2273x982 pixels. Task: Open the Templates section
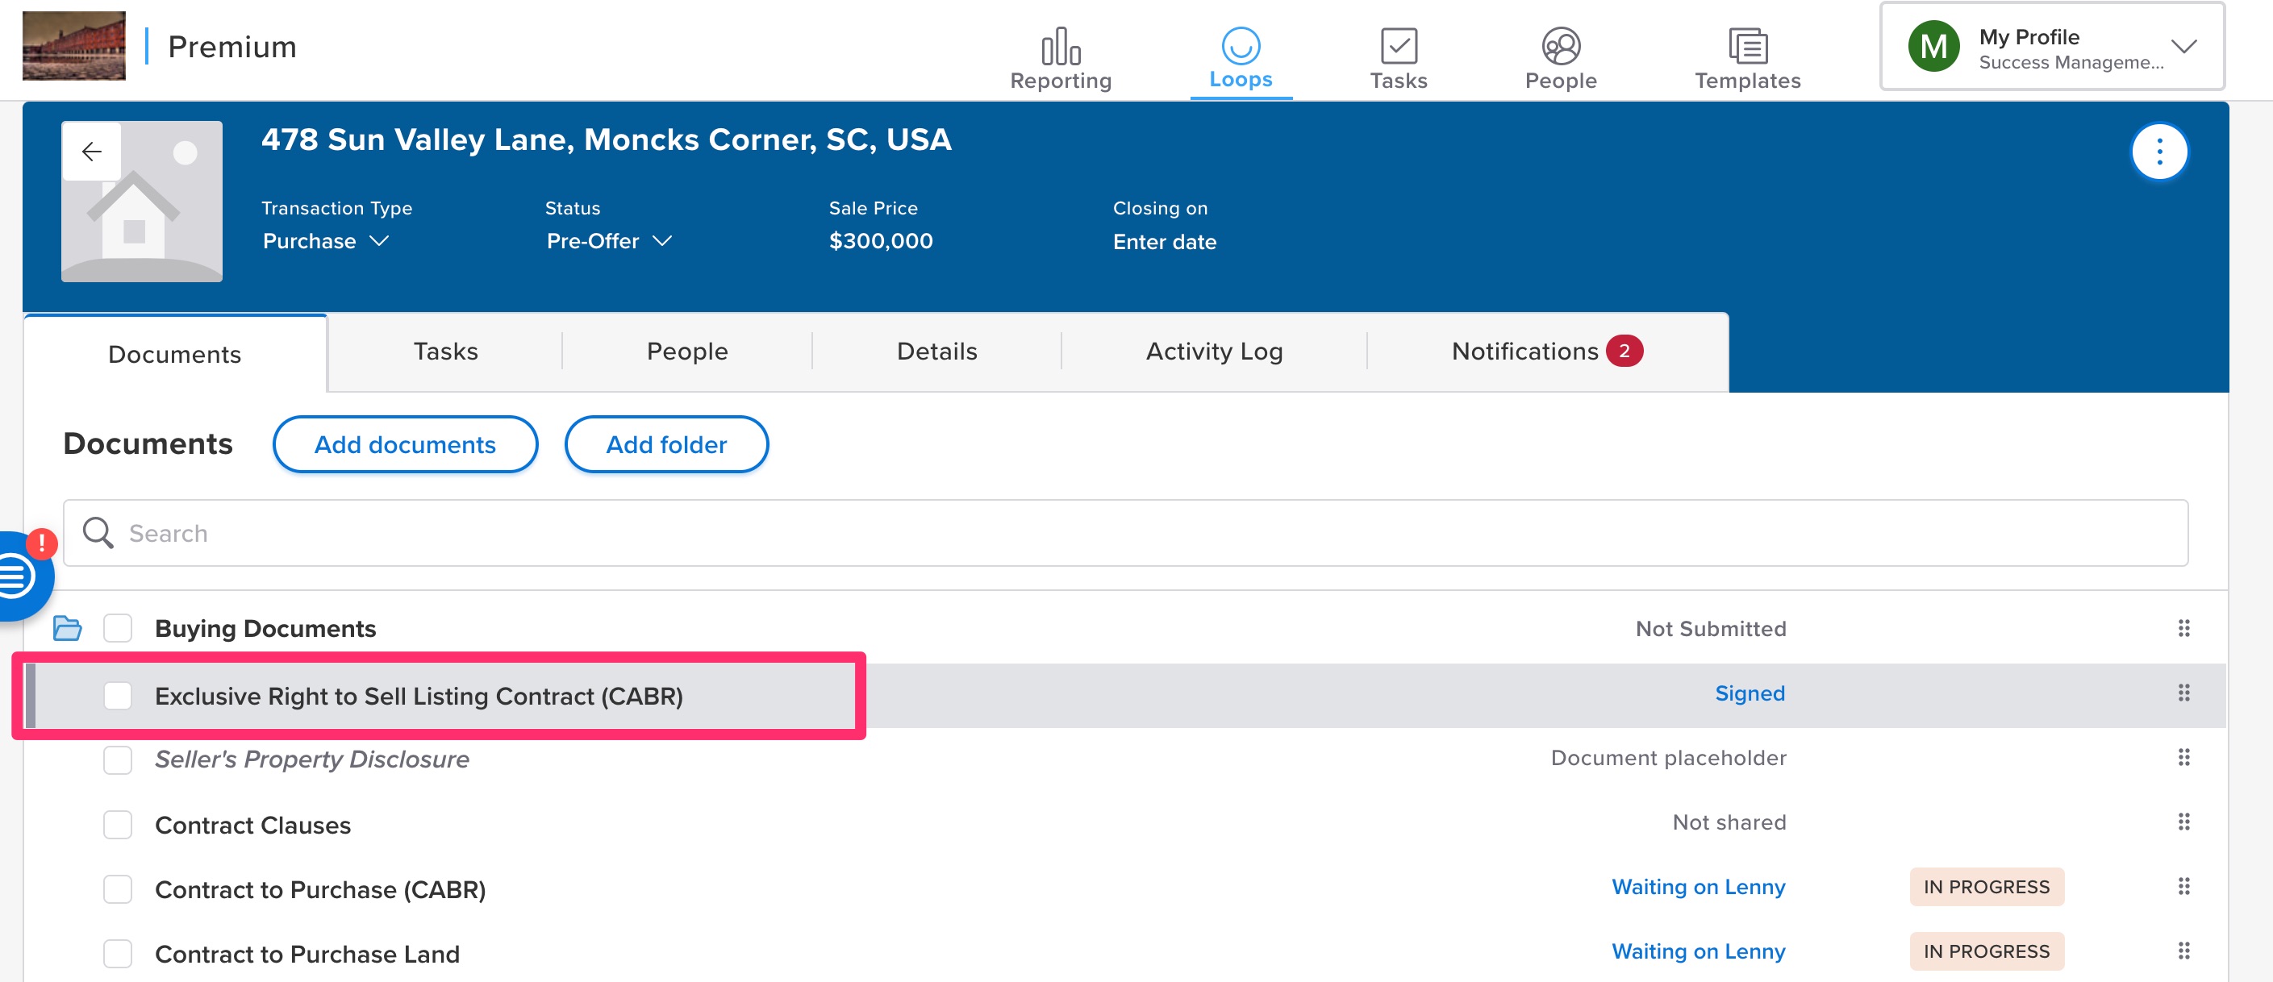(1746, 53)
